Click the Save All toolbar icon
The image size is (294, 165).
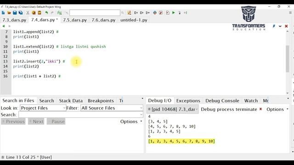(21, 13)
